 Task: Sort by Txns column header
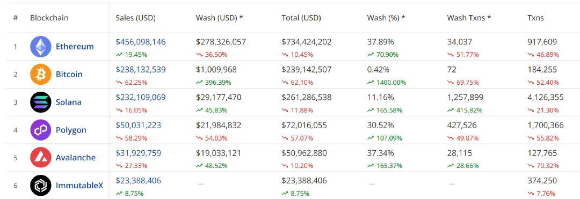[535, 18]
